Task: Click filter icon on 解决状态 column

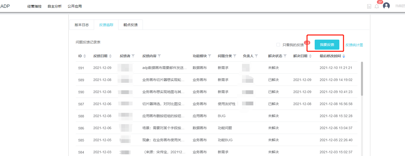Action: pos(285,56)
